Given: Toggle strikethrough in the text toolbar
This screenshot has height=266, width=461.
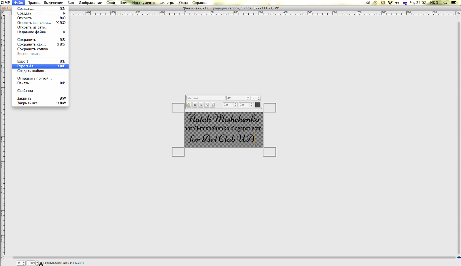Looking at the screenshot, I should click(213, 105).
